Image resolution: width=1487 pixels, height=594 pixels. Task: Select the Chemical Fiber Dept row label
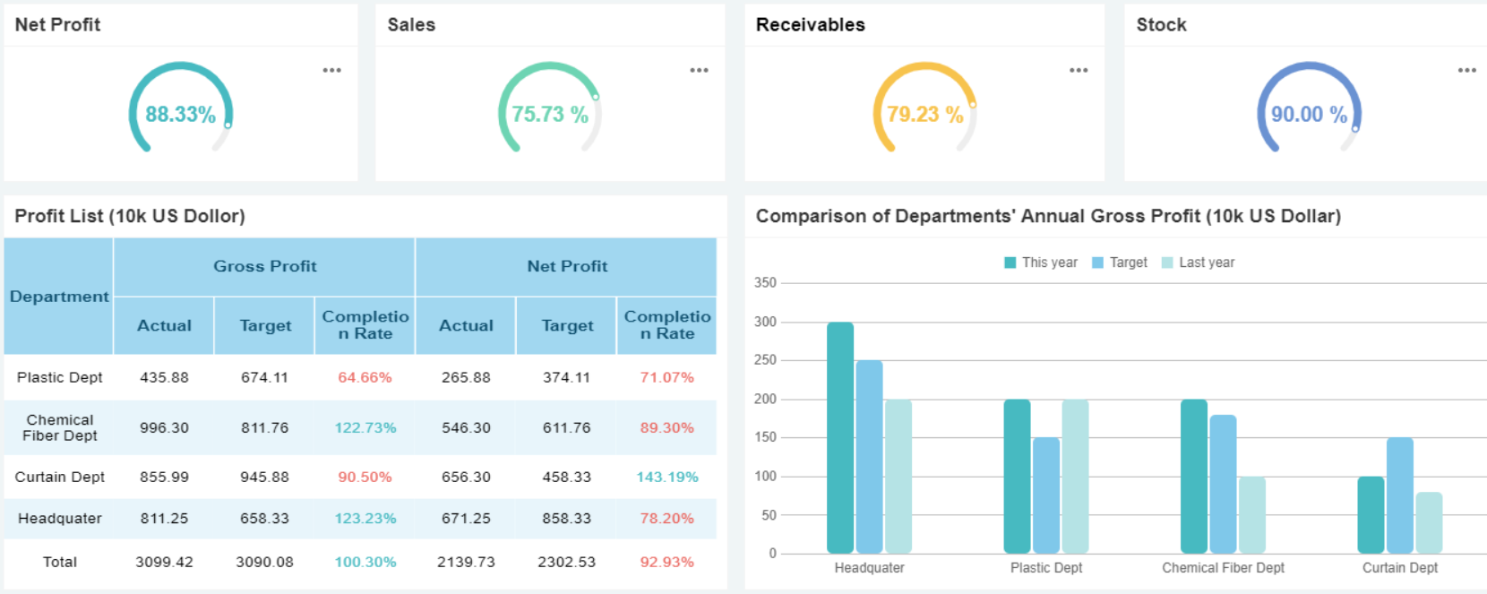(60, 427)
